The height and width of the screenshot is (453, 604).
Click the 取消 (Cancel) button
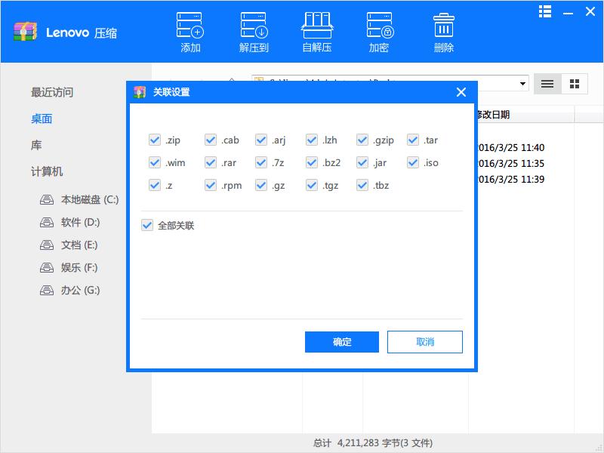tap(425, 342)
